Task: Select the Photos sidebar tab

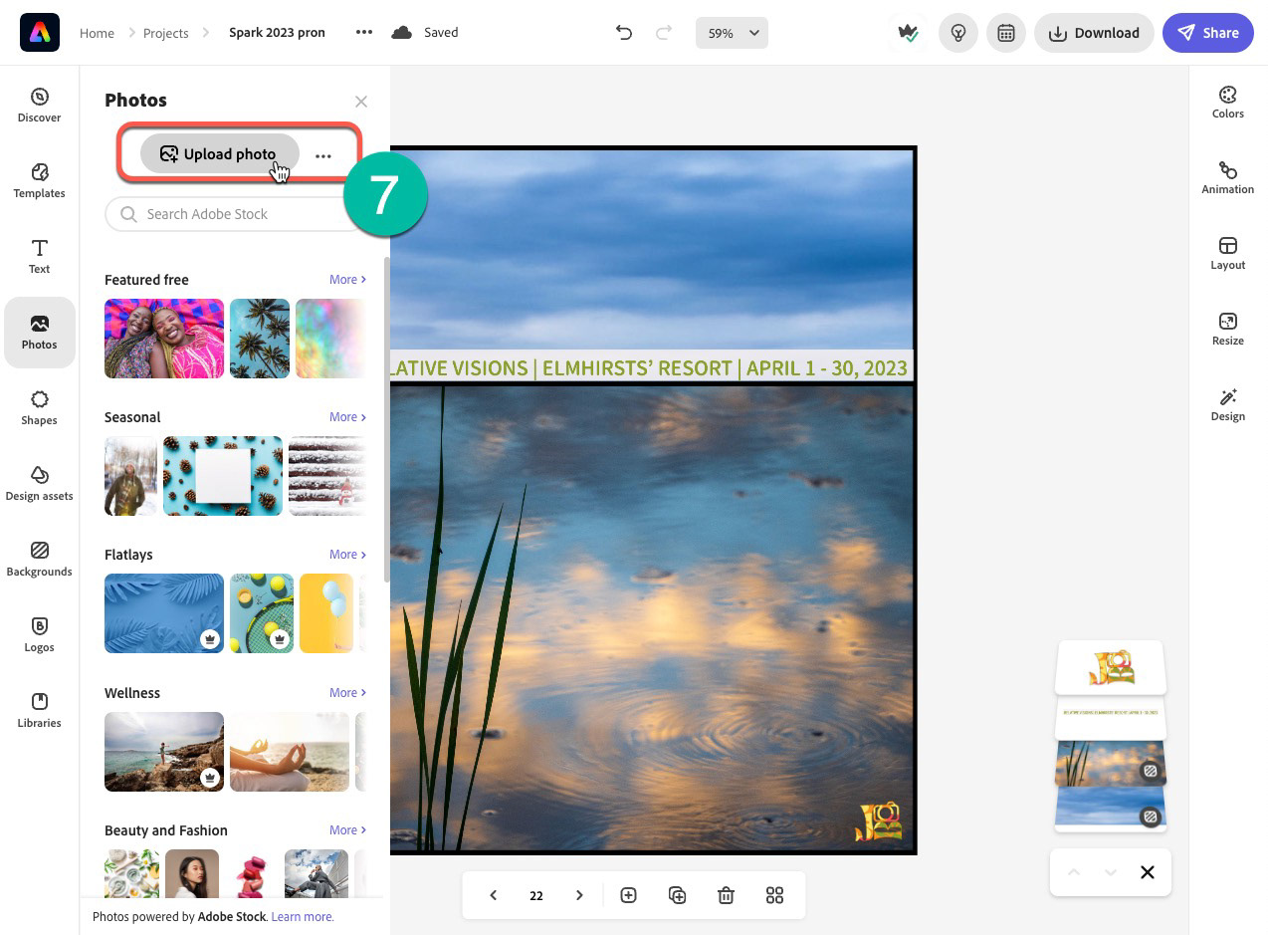Action: click(40, 333)
